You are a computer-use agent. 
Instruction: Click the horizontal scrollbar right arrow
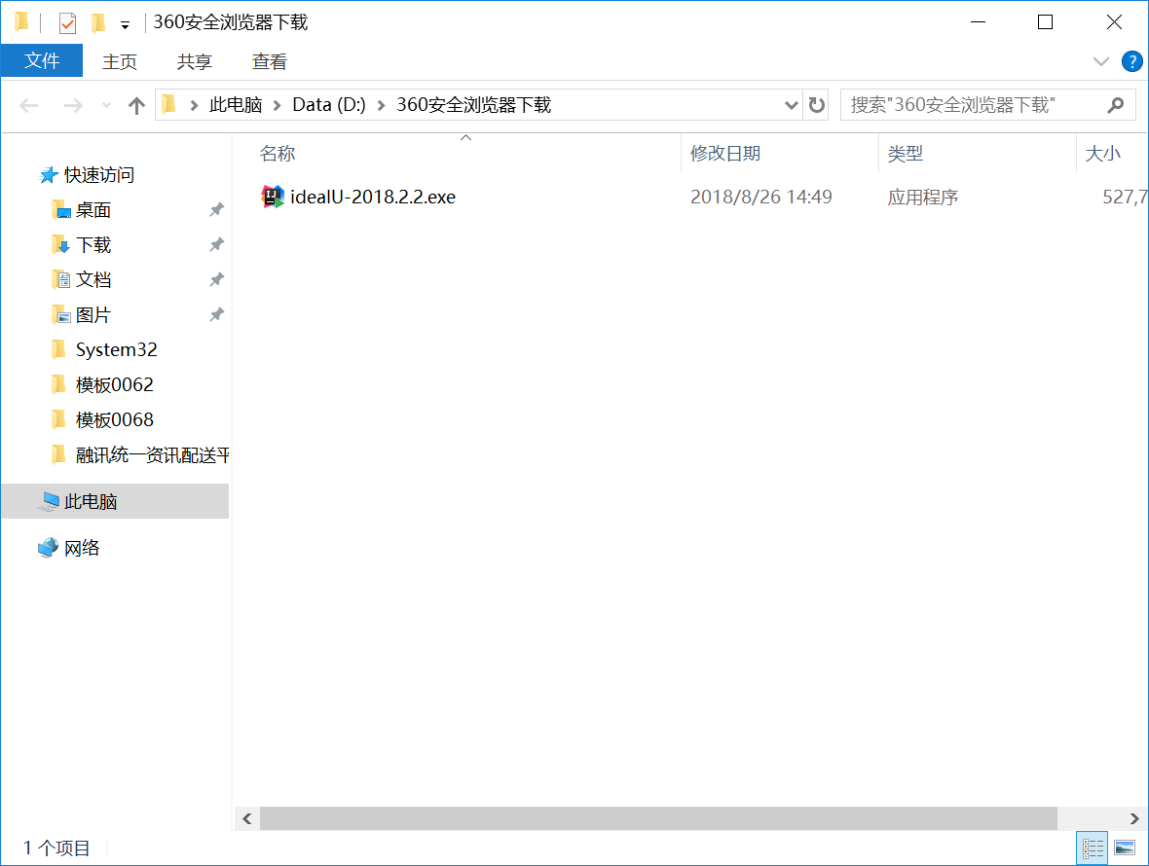click(1134, 818)
